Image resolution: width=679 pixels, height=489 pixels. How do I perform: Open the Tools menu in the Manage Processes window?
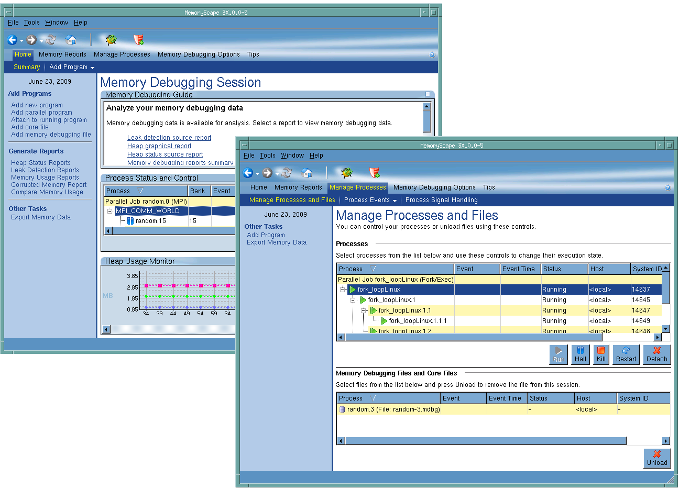(x=267, y=155)
